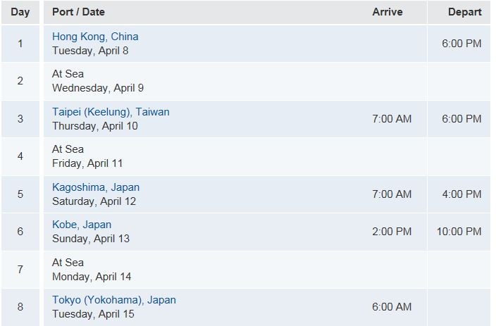Click the Day column header
The height and width of the screenshot is (326, 496).
coord(20,12)
